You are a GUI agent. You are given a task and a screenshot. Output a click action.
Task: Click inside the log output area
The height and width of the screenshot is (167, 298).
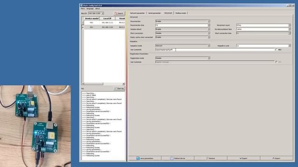point(103,126)
